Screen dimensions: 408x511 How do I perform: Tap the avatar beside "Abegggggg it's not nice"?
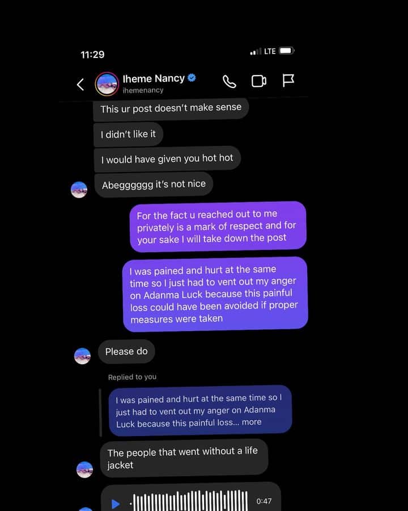79,190
